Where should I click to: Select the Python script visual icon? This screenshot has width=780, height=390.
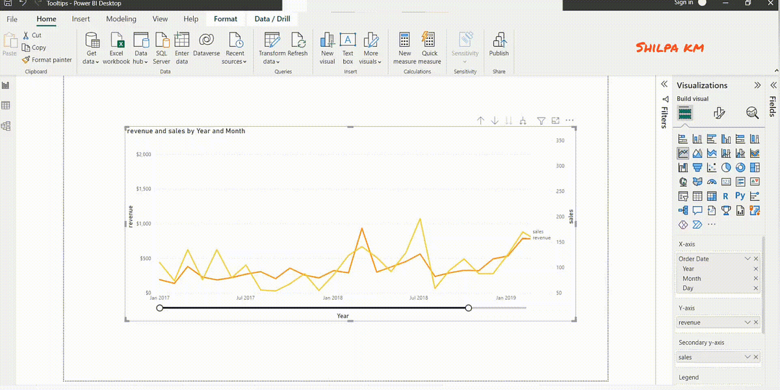pyautogui.click(x=740, y=196)
